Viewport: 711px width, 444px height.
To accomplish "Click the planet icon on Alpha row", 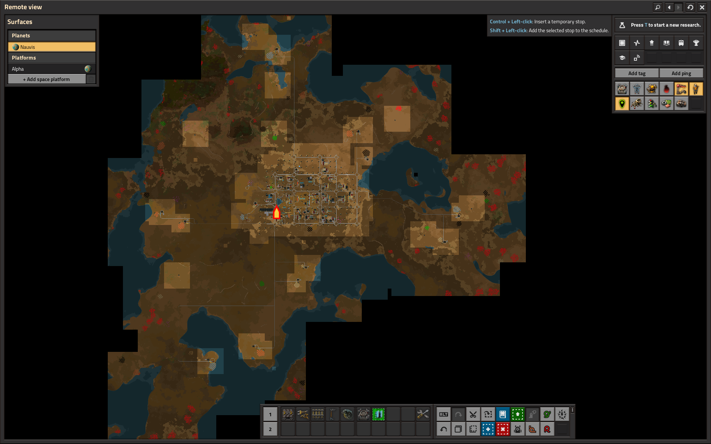I will pyautogui.click(x=88, y=69).
